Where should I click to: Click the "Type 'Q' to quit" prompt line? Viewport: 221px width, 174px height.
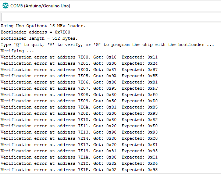point(107,45)
